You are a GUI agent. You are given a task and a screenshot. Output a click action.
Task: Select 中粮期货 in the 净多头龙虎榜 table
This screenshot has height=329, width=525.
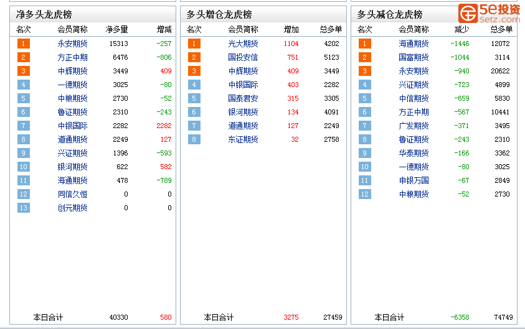[x=72, y=99]
